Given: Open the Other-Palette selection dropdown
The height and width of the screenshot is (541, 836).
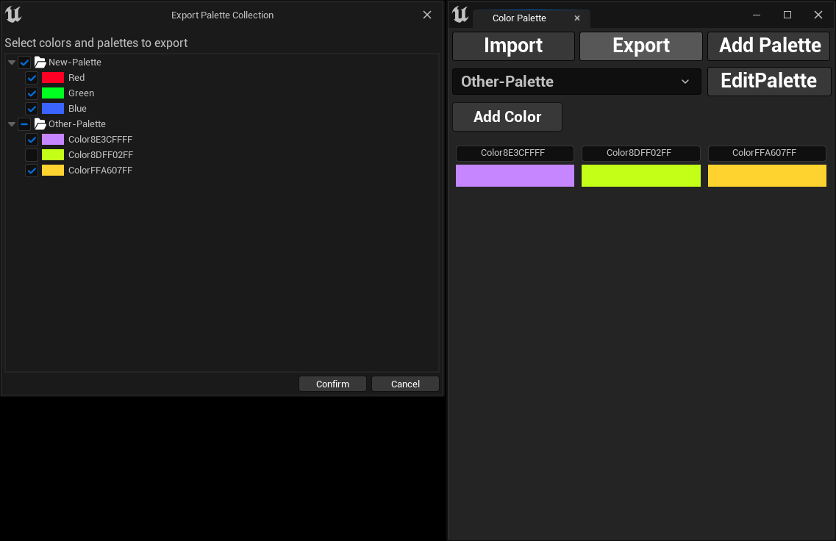Looking at the screenshot, I should (576, 82).
